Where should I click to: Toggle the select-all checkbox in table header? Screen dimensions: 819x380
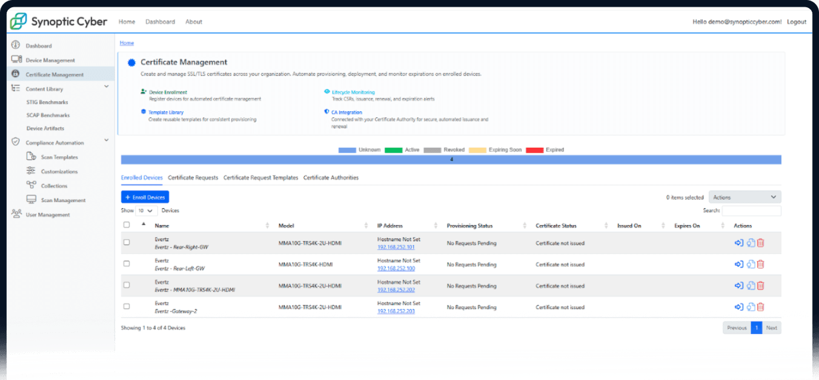point(127,225)
